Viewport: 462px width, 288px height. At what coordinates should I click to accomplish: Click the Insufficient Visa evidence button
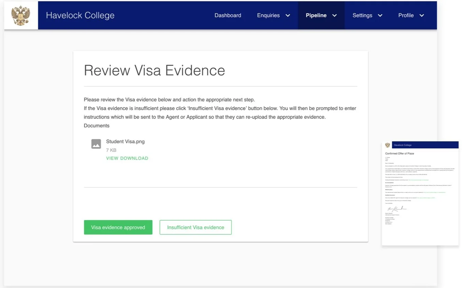tap(195, 227)
